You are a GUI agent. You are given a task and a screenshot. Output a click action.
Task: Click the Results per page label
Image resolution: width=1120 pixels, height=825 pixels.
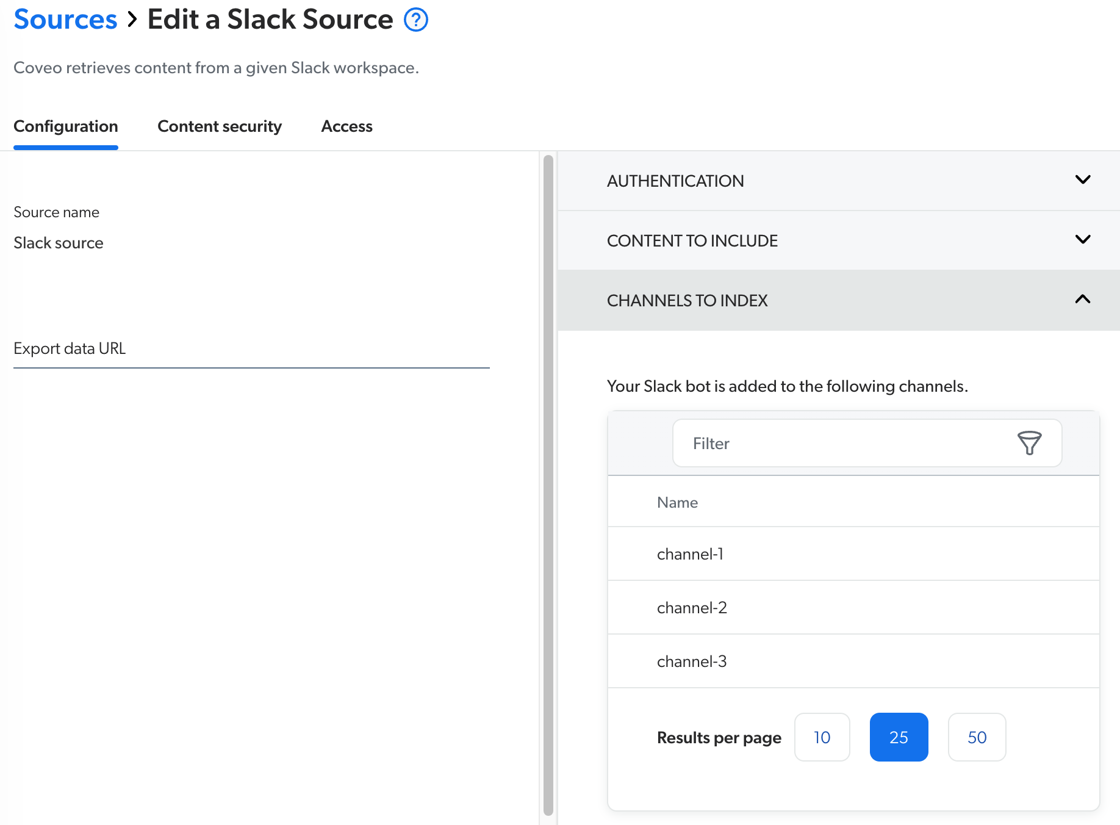pyautogui.click(x=719, y=738)
